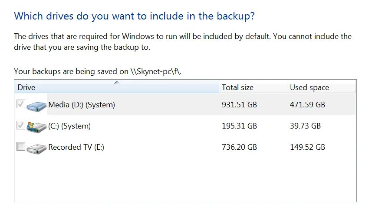Click the \\Skynet-pc\f\ backup location text
The width and height of the screenshot is (372, 216).
pyautogui.click(x=156, y=71)
